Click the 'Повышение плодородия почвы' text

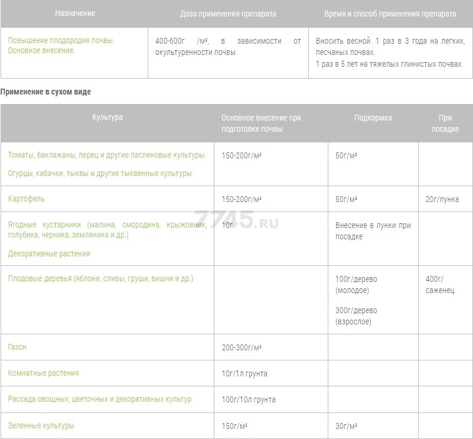coord(61,40)
